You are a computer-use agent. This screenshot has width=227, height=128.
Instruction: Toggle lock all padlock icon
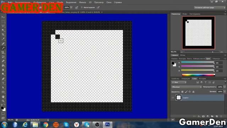(x=193, y=92)
